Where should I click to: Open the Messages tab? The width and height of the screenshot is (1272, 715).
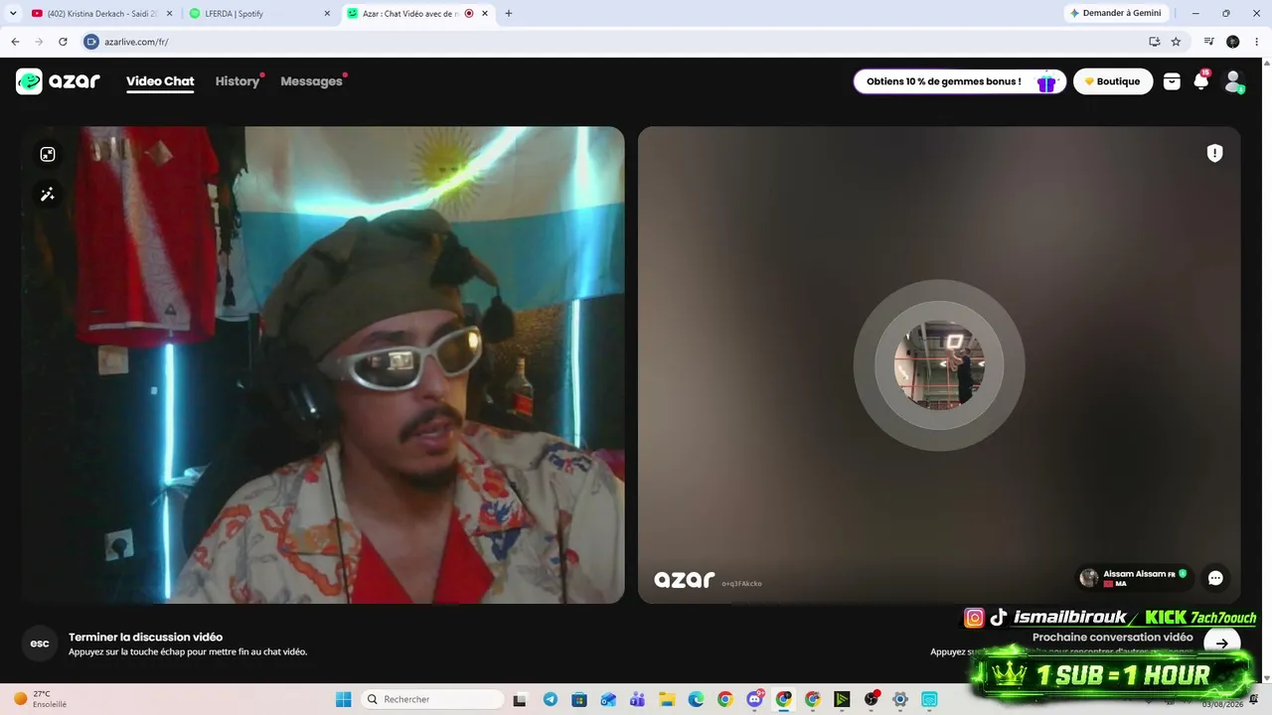point(311,81)
